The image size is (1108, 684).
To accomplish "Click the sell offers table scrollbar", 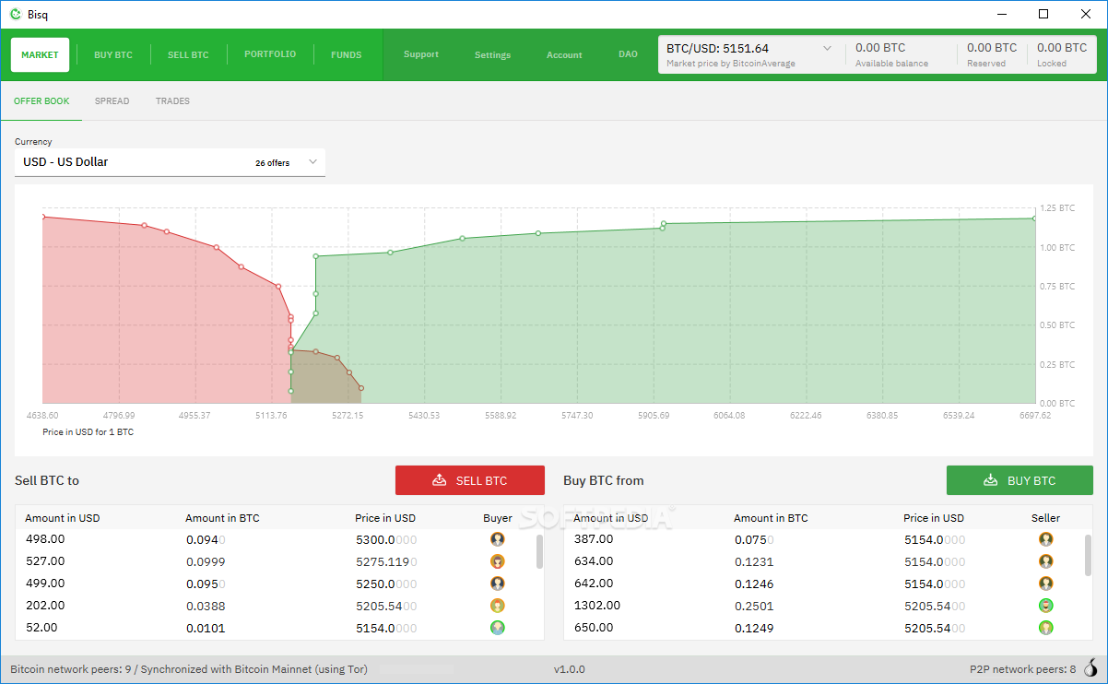I will point(539,551).
